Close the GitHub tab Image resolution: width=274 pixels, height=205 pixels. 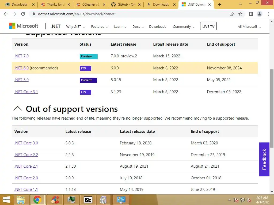139,5
